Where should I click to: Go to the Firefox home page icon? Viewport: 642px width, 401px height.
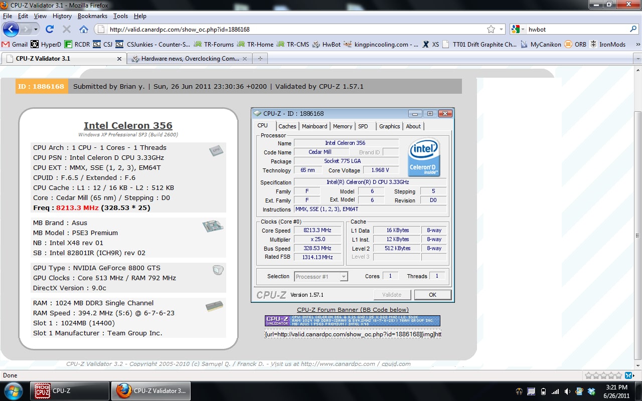(x=84, y=29)
